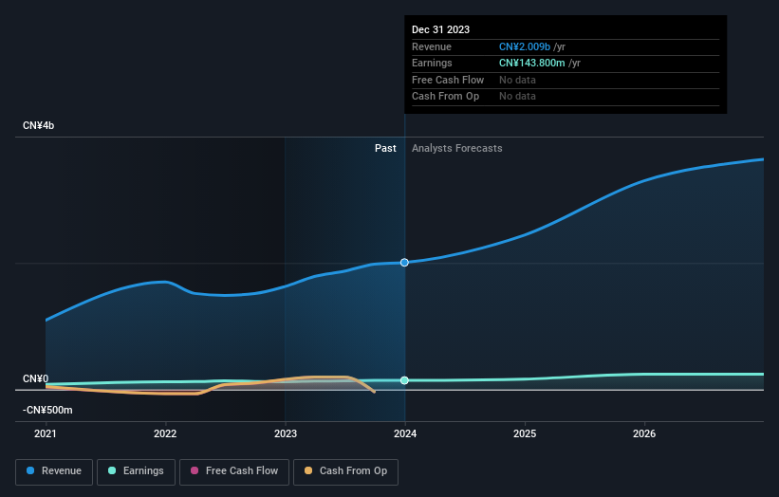Viewport: 779px width, 497px height.
Task: Toggle the Cash From Op legend button
Action: [345, 471]
